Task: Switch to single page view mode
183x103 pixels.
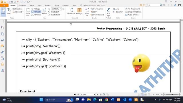Action: click(138, 94)
